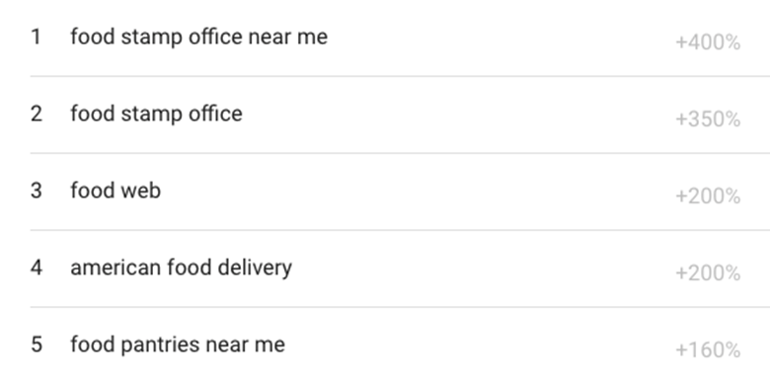Screen dimensions: 770x382
Task: Click rank number 3 in the list
Action: pyautogui.click(x=37, y=191)
